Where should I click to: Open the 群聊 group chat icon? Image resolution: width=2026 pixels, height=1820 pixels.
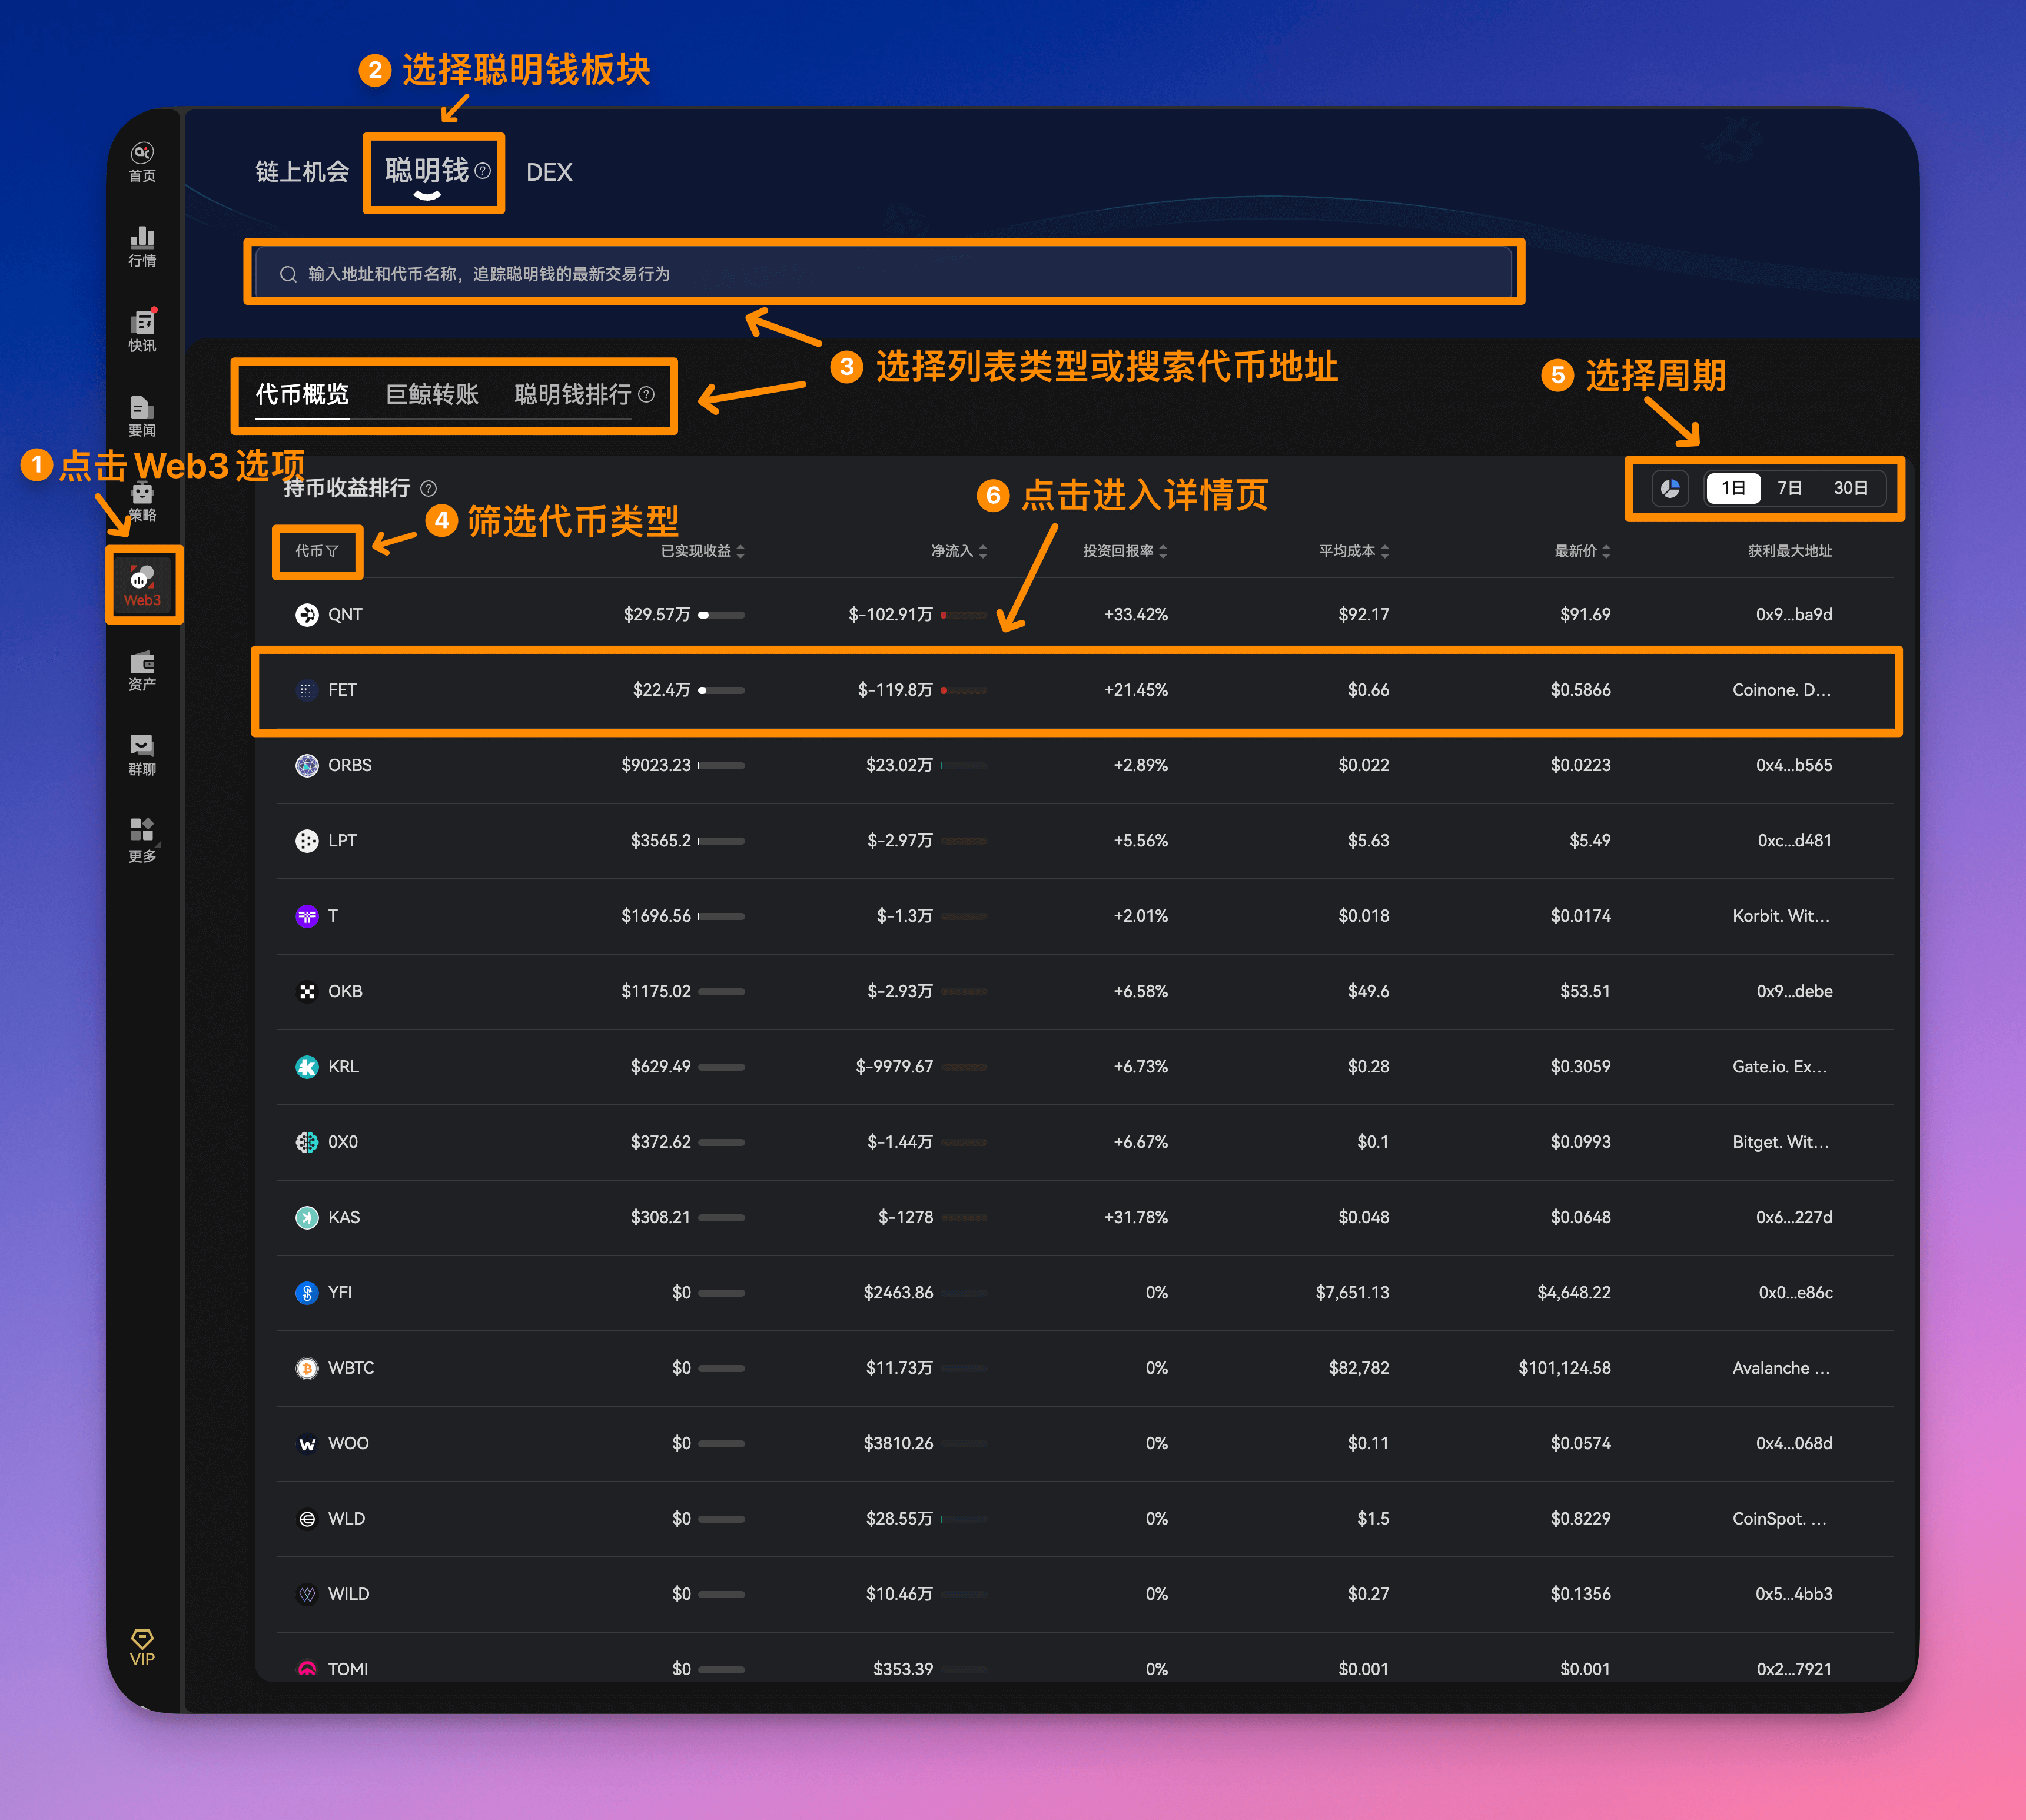(x=142, y=756)
